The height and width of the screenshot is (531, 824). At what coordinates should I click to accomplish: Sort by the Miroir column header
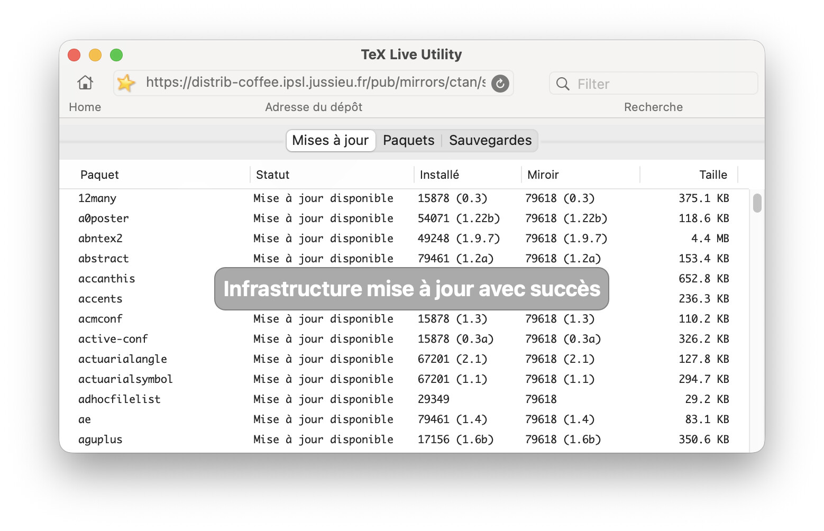click(x=581, y=175)
